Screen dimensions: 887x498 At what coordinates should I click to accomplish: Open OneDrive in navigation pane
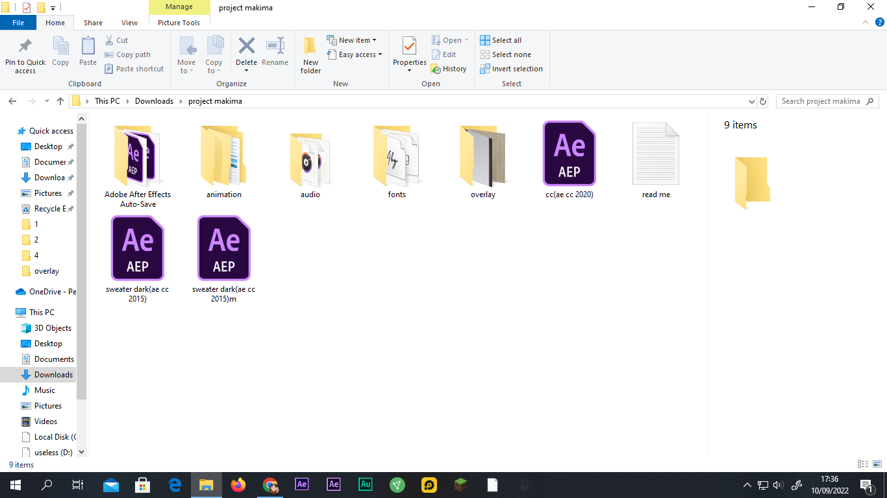click(x=45, y=292)
